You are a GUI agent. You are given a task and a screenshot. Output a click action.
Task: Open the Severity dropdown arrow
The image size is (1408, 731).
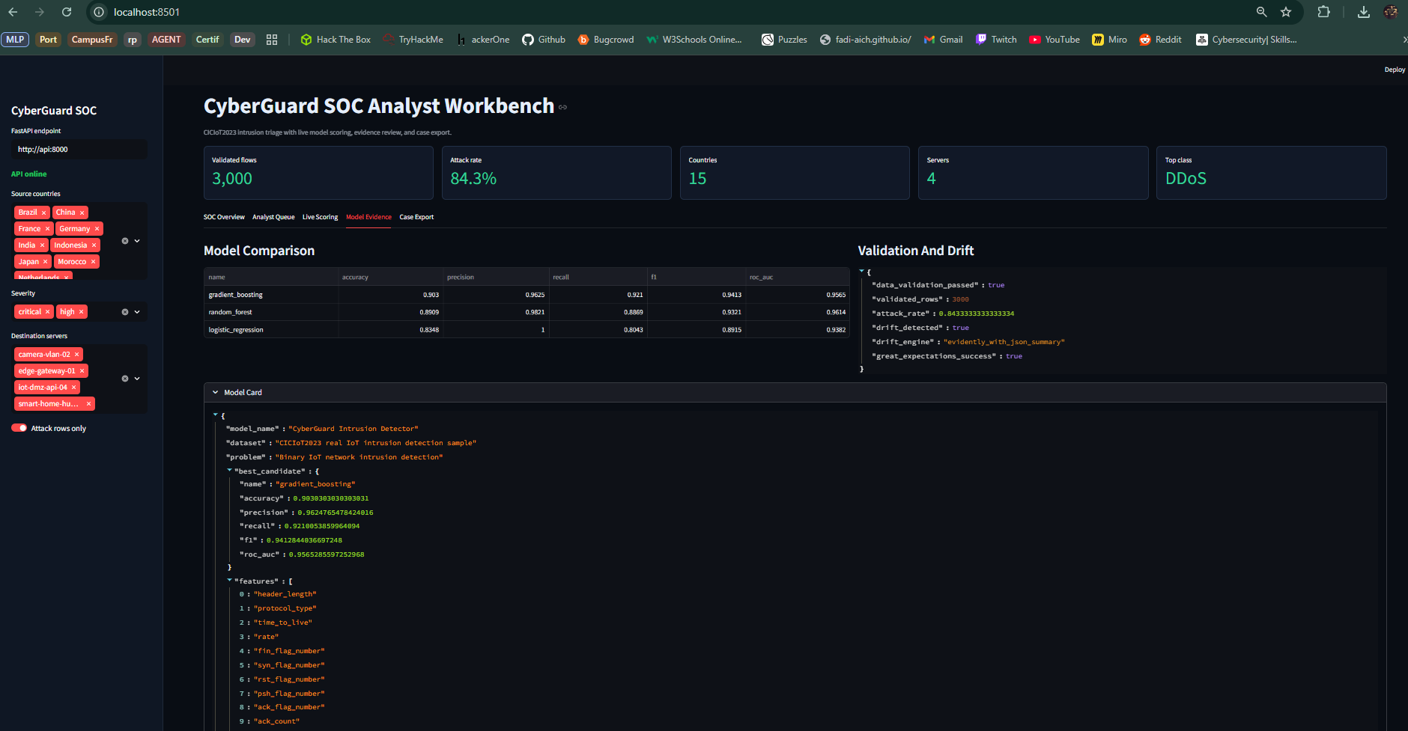coord(137,312)
